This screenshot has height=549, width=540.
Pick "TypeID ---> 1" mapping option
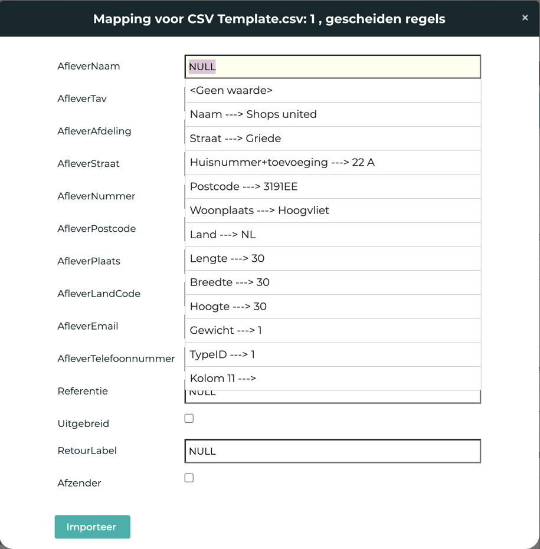[221, 354]
